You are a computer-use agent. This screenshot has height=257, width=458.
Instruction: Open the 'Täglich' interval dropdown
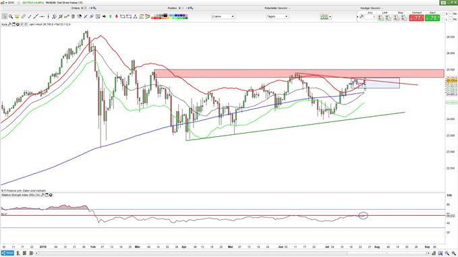[277, 17]
